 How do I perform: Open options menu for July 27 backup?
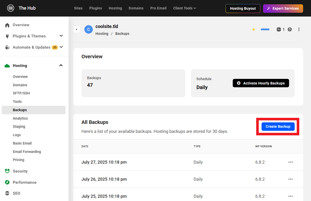(290, 162)
